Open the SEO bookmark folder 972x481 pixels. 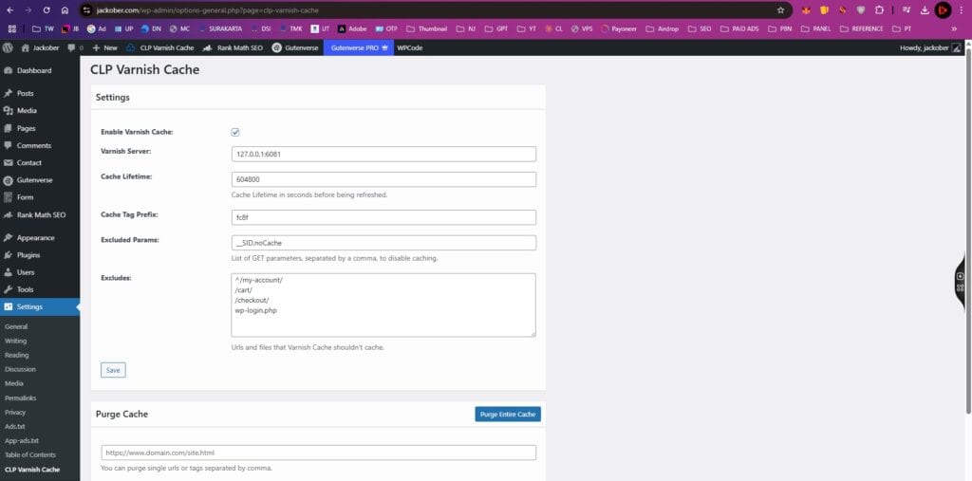(x=700, y=28)
